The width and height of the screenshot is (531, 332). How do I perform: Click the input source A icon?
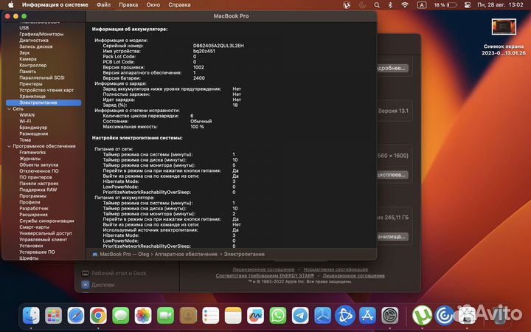[x=422, y=5]
